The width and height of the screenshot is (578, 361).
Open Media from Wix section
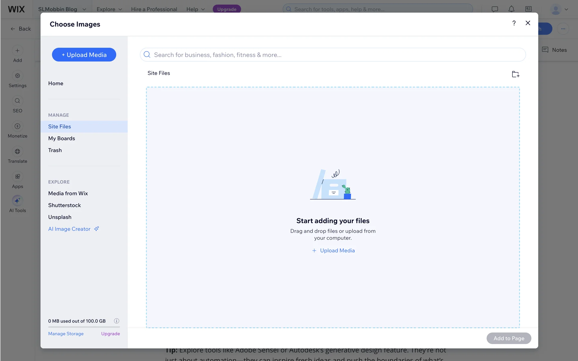(x=68, y=193)
